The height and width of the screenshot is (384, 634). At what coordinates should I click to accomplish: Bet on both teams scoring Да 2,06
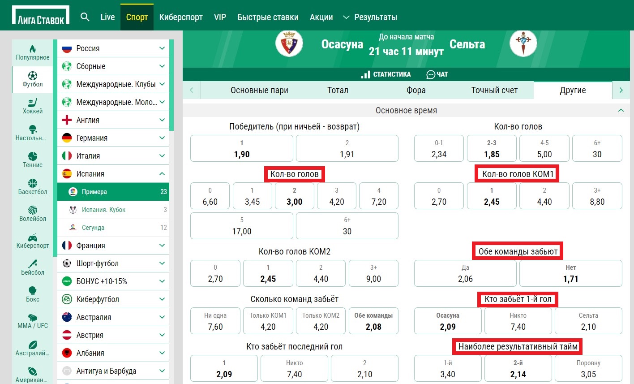point(465,273)
